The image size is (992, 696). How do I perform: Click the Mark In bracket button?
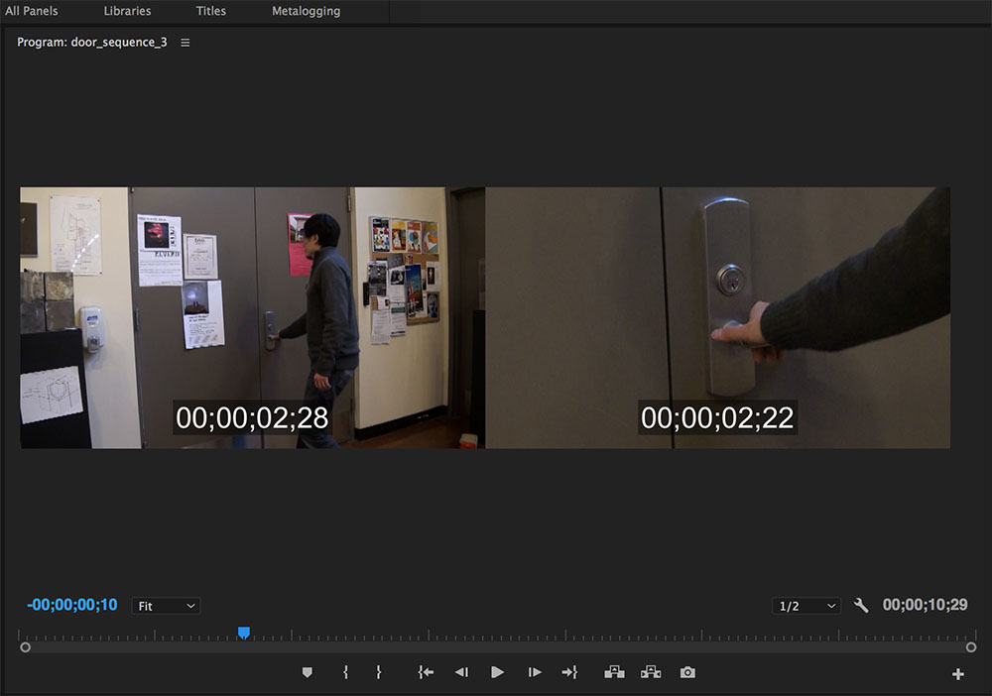point(345,672)
